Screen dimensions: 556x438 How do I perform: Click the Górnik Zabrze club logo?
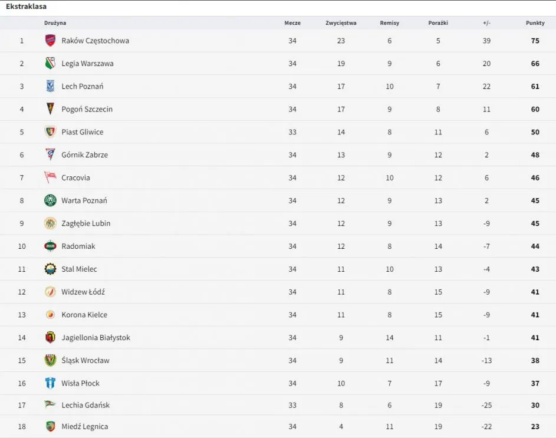pos(50,154)
